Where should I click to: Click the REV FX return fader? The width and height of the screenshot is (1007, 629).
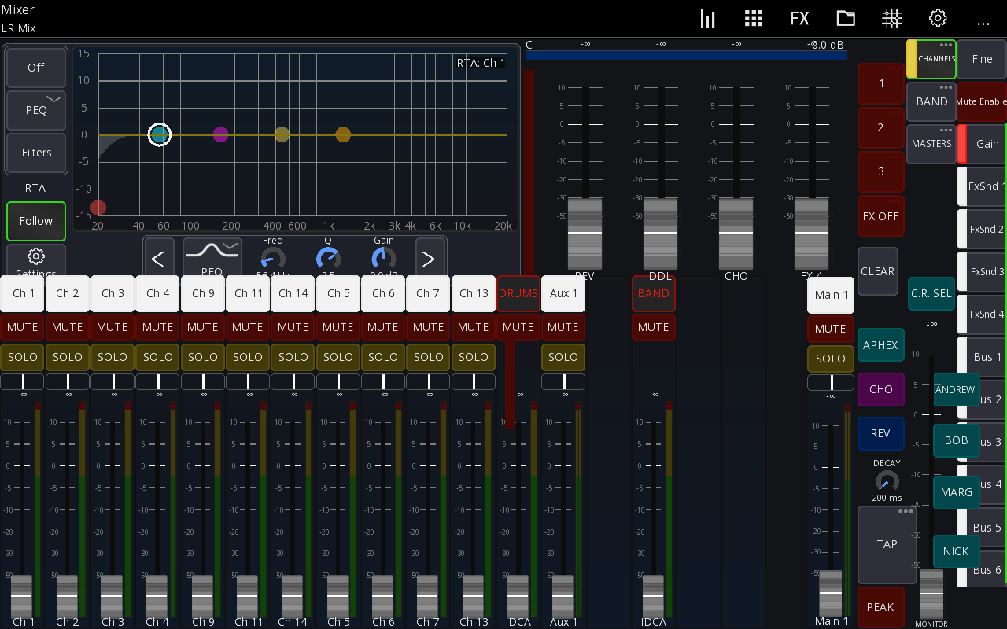pos(585,234)
